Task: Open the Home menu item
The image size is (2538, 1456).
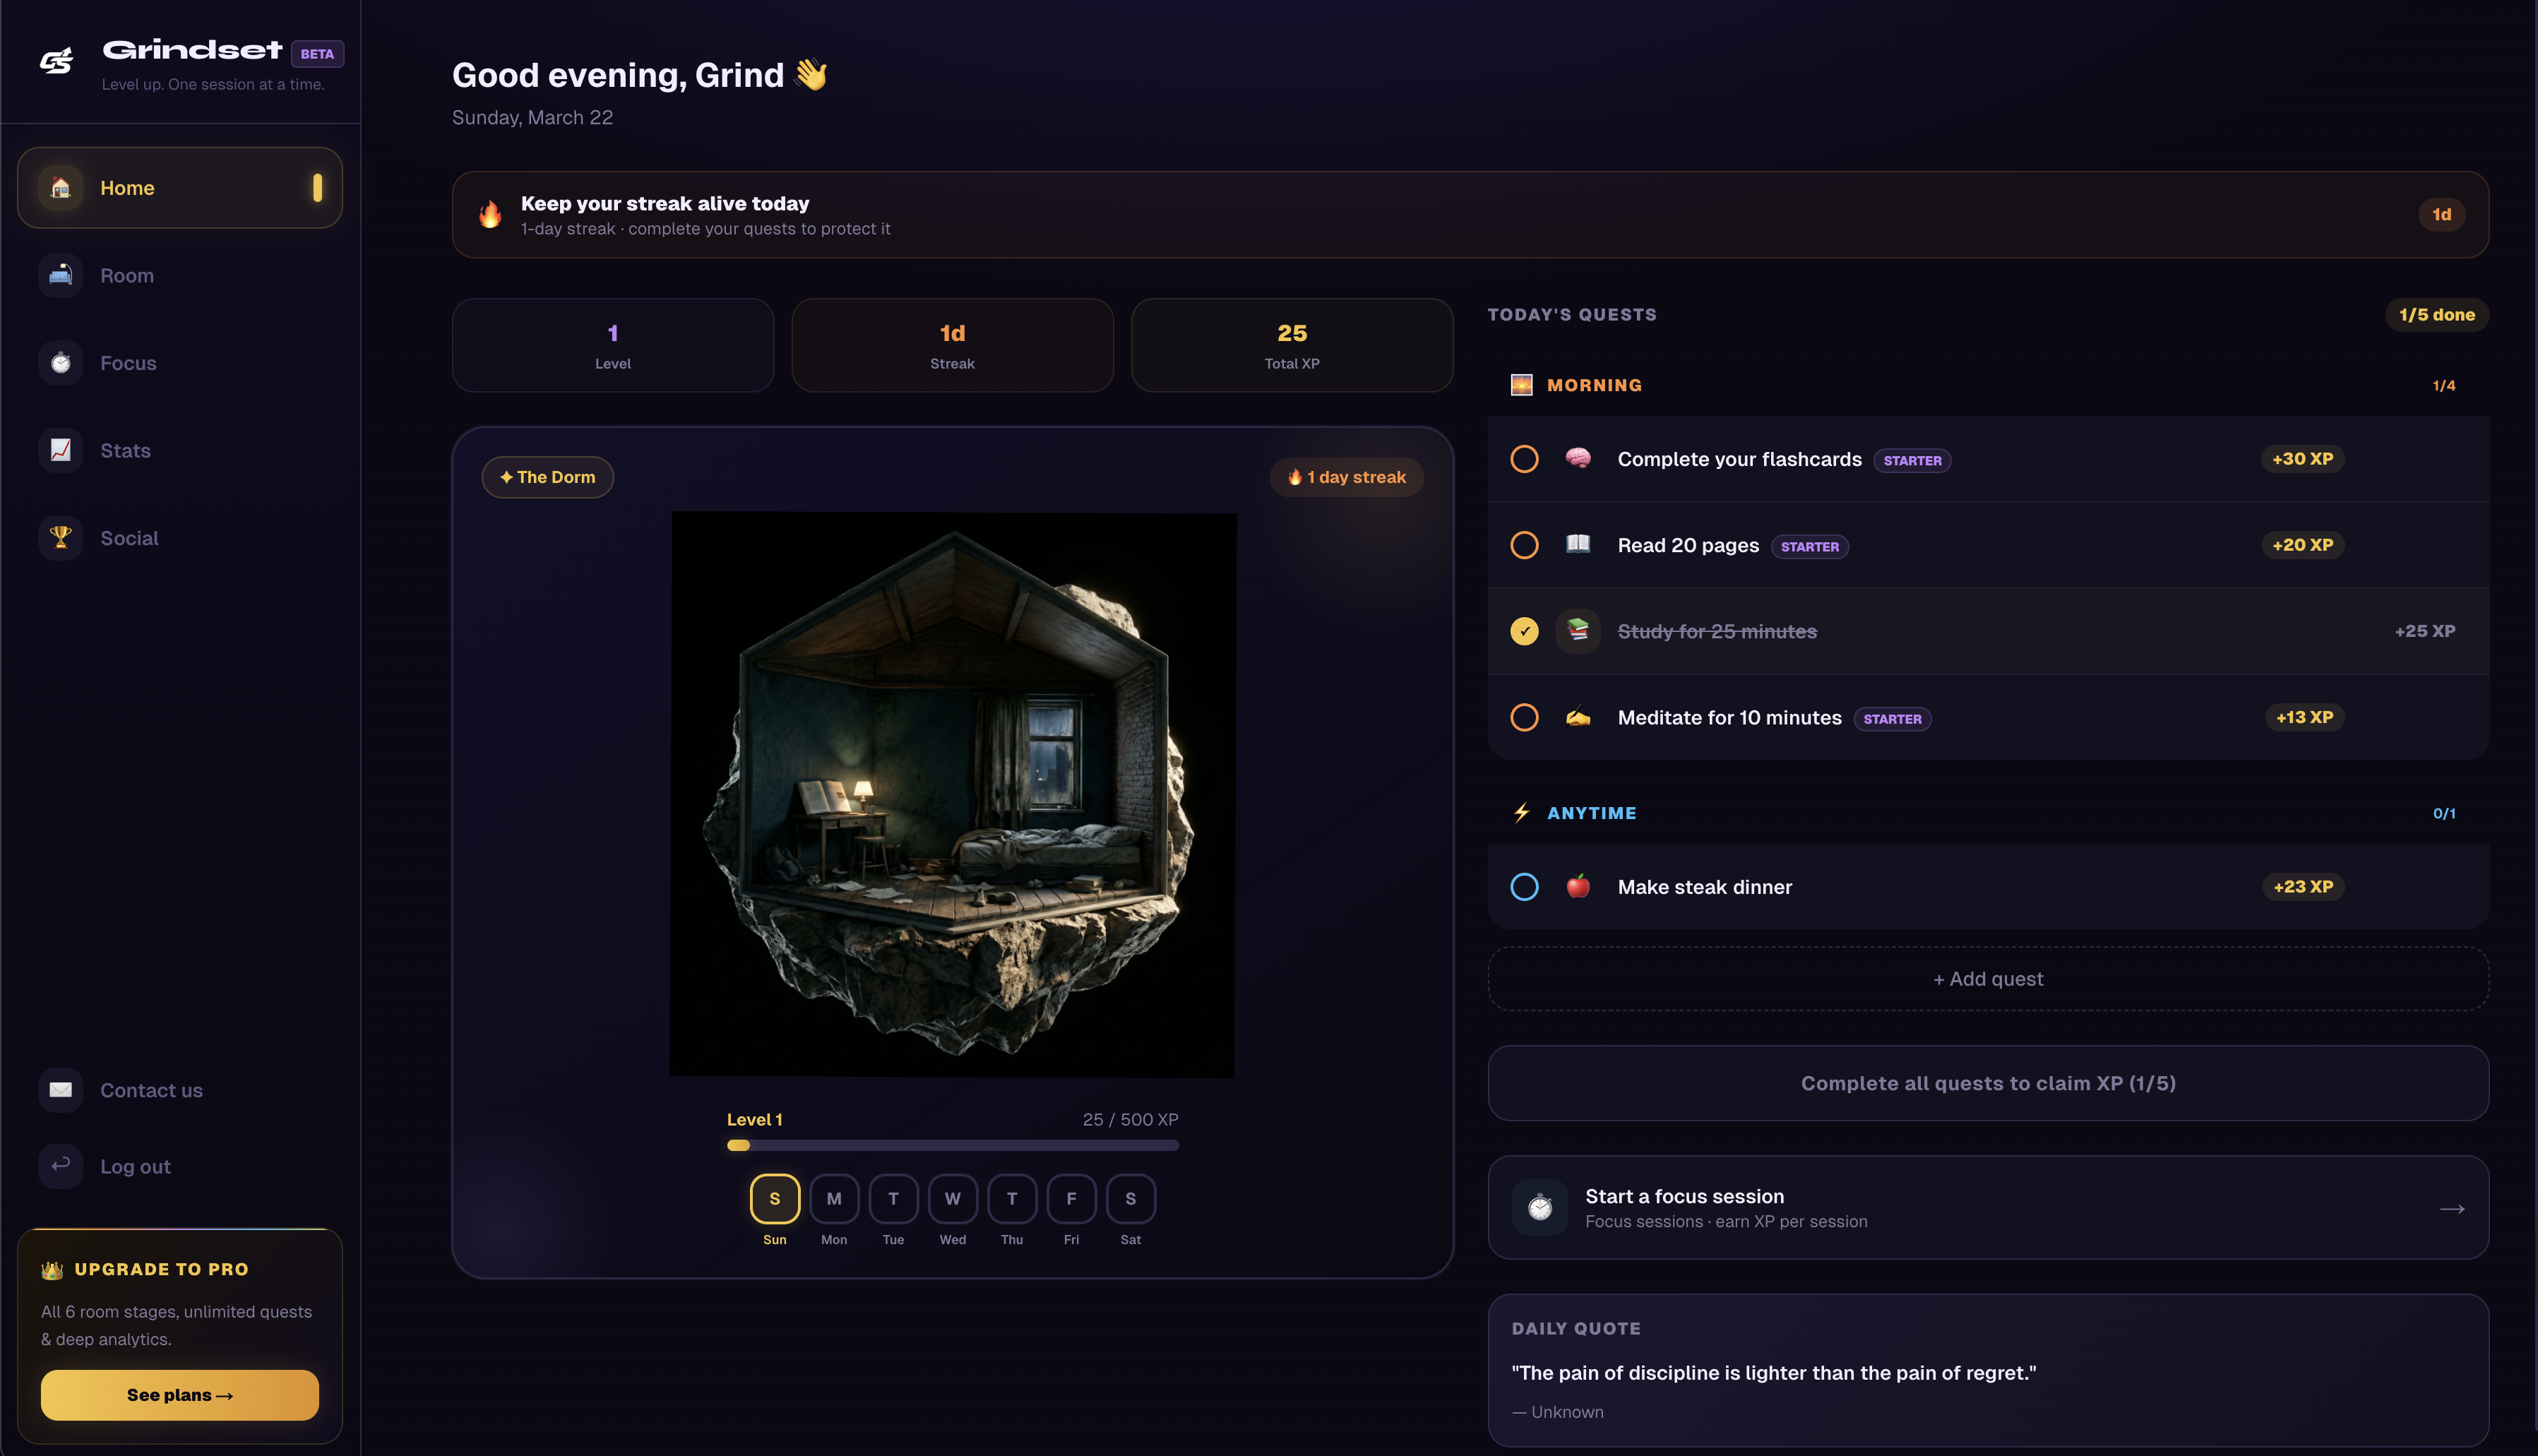Action: 180,188
